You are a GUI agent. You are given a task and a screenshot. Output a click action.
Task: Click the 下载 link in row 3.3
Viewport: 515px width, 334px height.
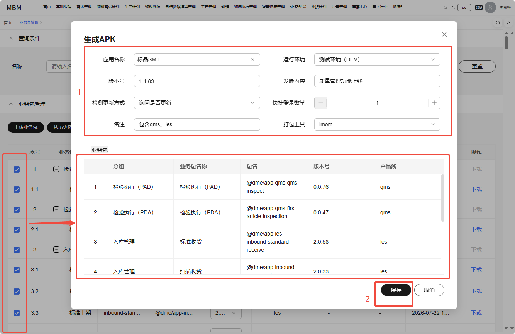tap(476, 313)
